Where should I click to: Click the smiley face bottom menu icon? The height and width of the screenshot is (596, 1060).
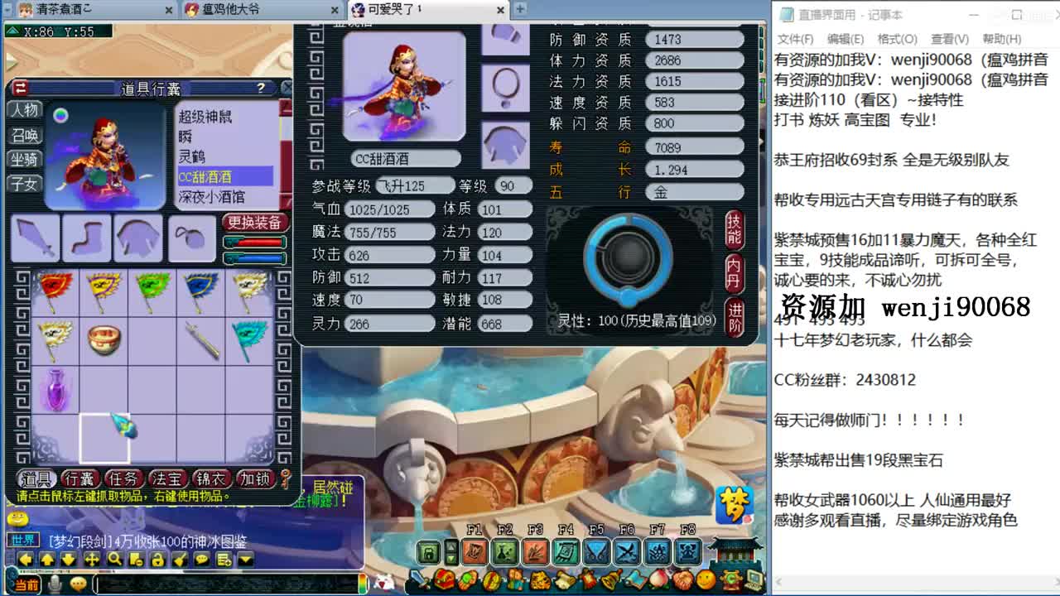[x=706, y=579]
